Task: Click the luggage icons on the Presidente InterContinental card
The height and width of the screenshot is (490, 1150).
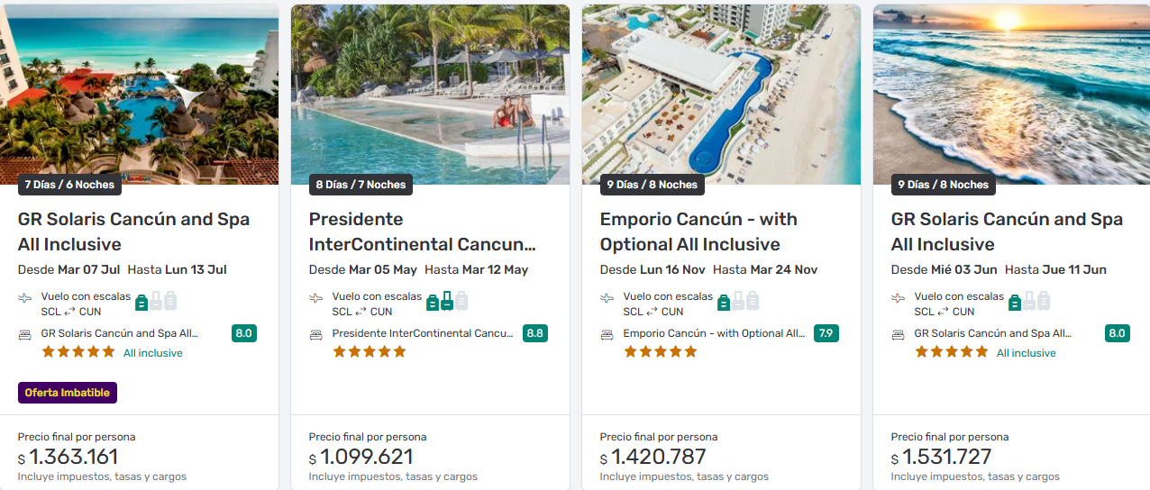Action: (447, 301)
